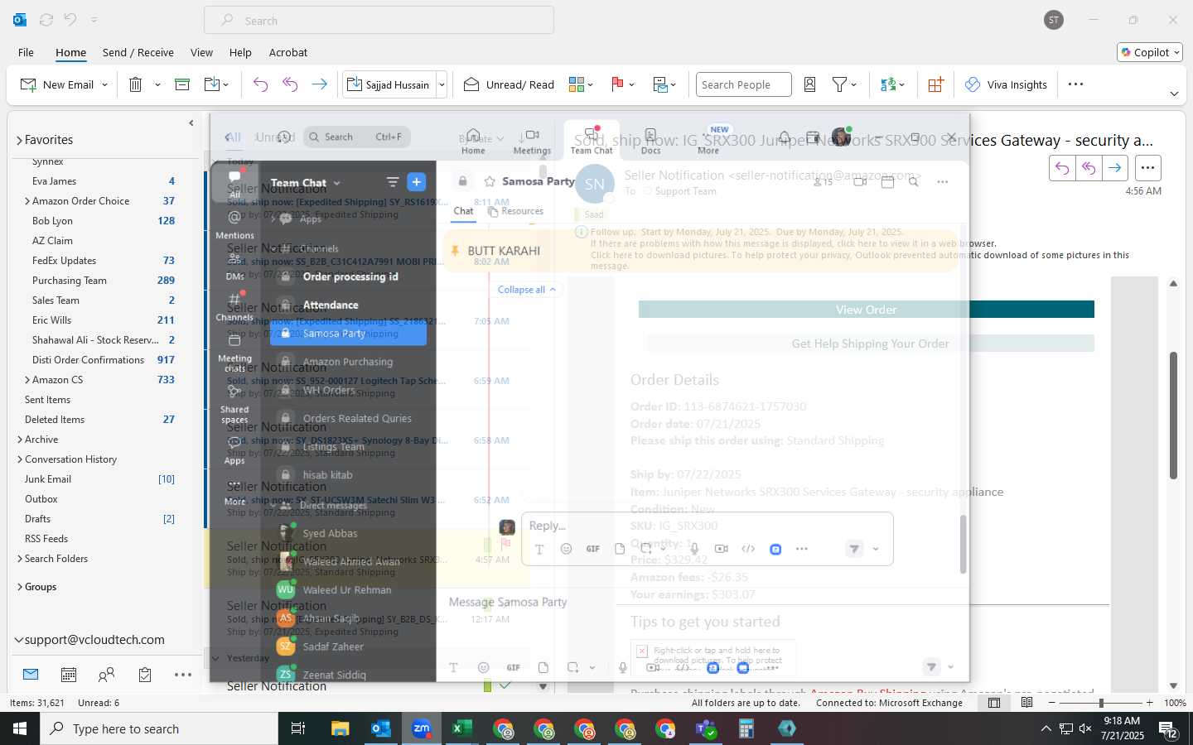This screenshot has width=1193, height=745.
Task: Click Collapse all in Zoom chat
Action: [526, 290]
